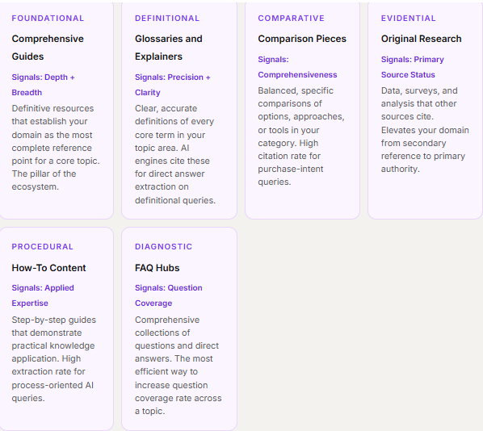Open the Comprehensive Guides card heading
The height and width of the screenshot is (431, 483).
point(48,48)
